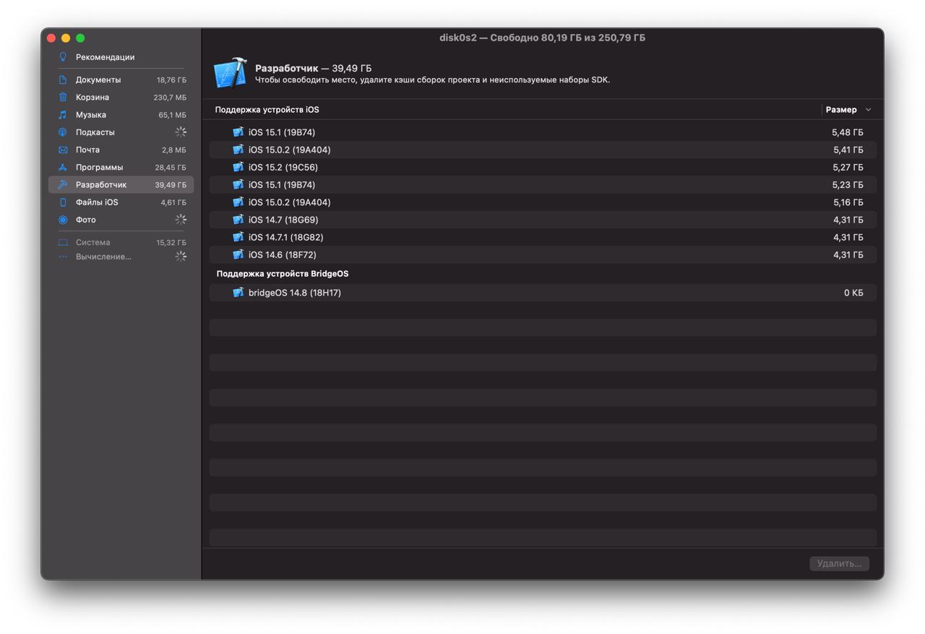The width and height of the screenshot is (925, 634).
Task: Click the Удалить… button
Action: coord(839,563)
